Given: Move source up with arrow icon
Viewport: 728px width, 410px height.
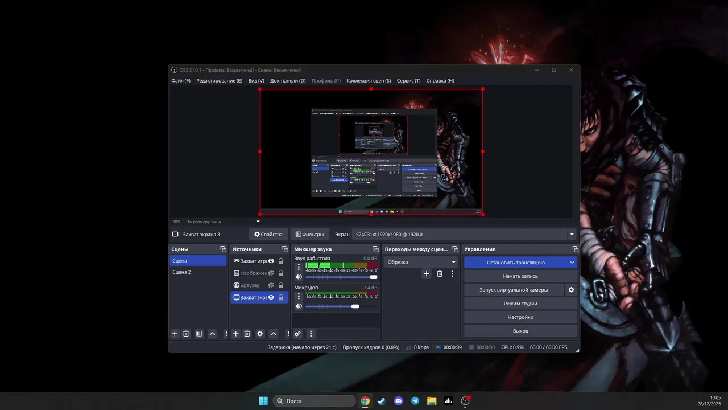Looking at the screenshot, I should click(274, 334).
